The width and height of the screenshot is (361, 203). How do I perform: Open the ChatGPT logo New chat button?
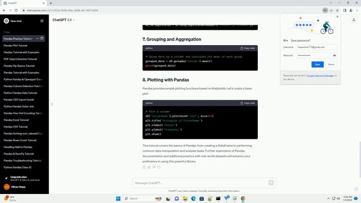tap(12, 21)
